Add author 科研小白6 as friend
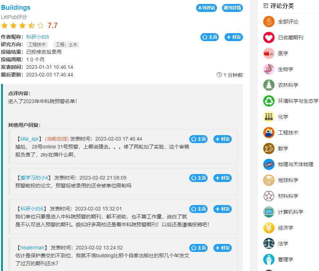Image resolution: width=319 pixels, height=271 pixels. click(234, 37)
